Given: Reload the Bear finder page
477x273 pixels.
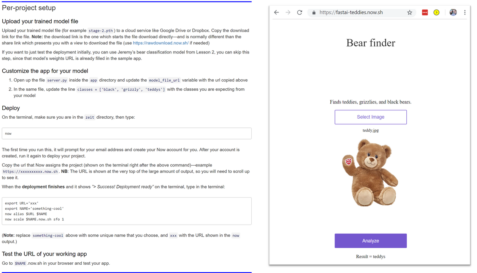Looking at the screenshot, I should [x=300, y=13].
